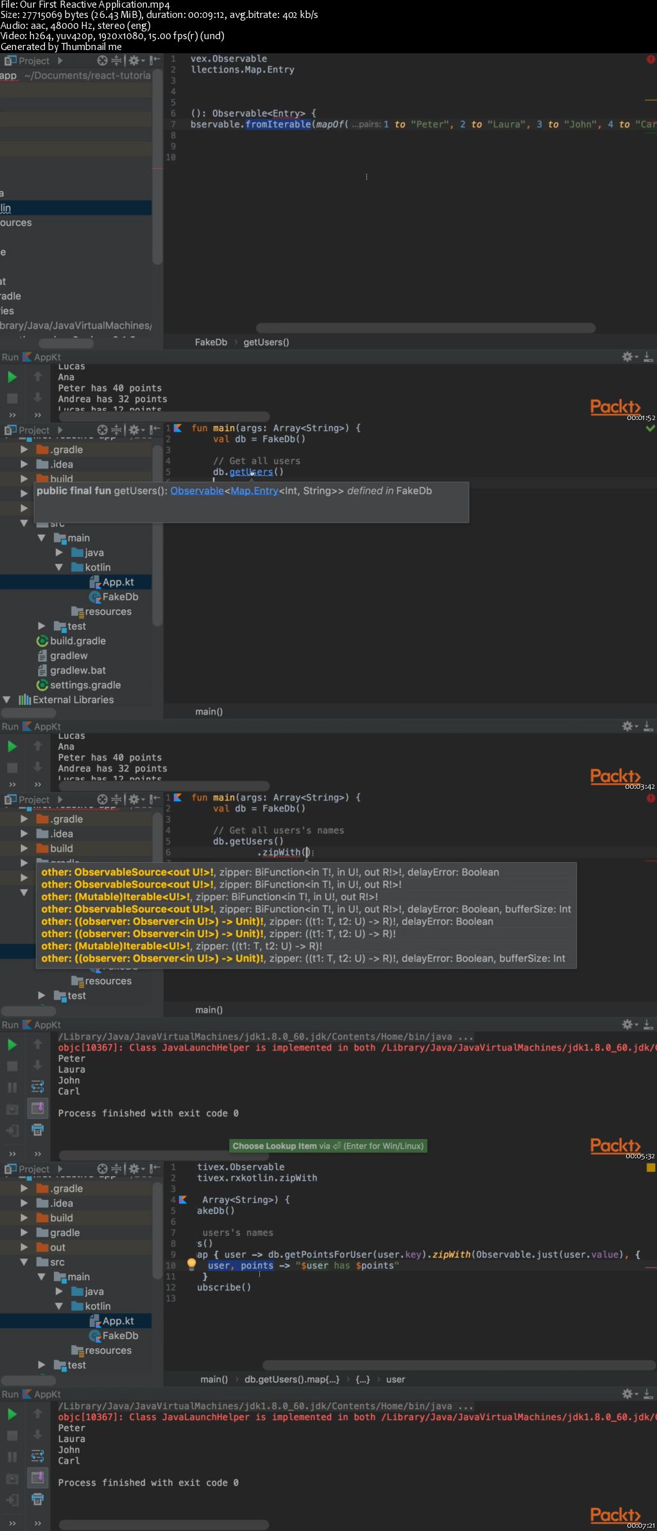This screenshot has height=1531, width=657.
Task: Click getUsers() breadcrumb in 00:01:52 frame
Action: tap(266, 342)
